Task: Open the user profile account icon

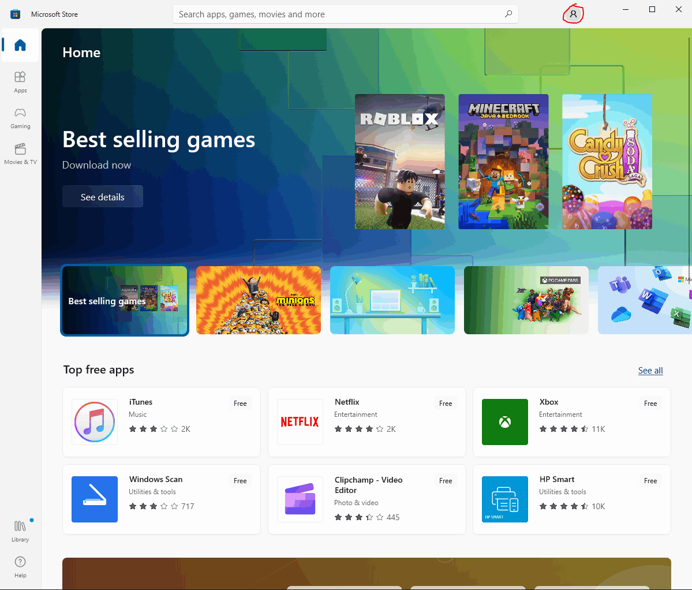Action: tap(573, 14)
